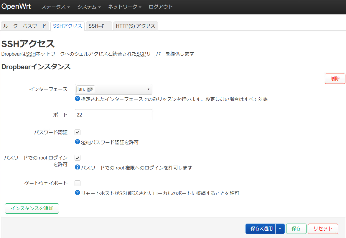Click the インスタンスを追加 button
346x238 pixels.
pyautogui.click(x=32, y=208)
